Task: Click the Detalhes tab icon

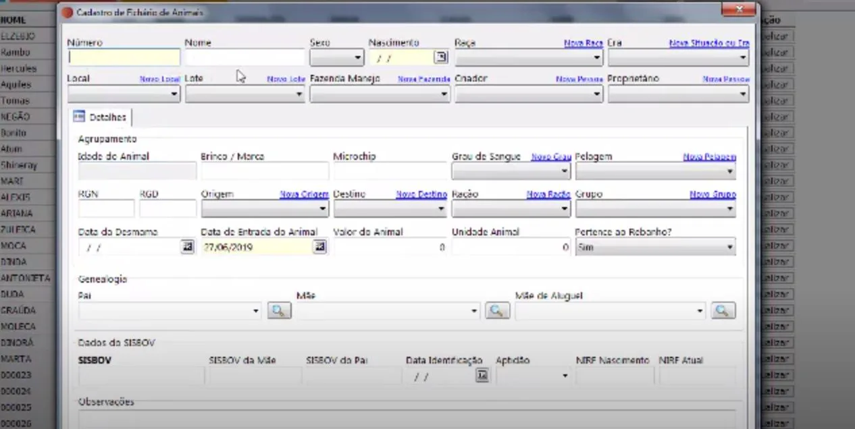Action: (79, 117)
